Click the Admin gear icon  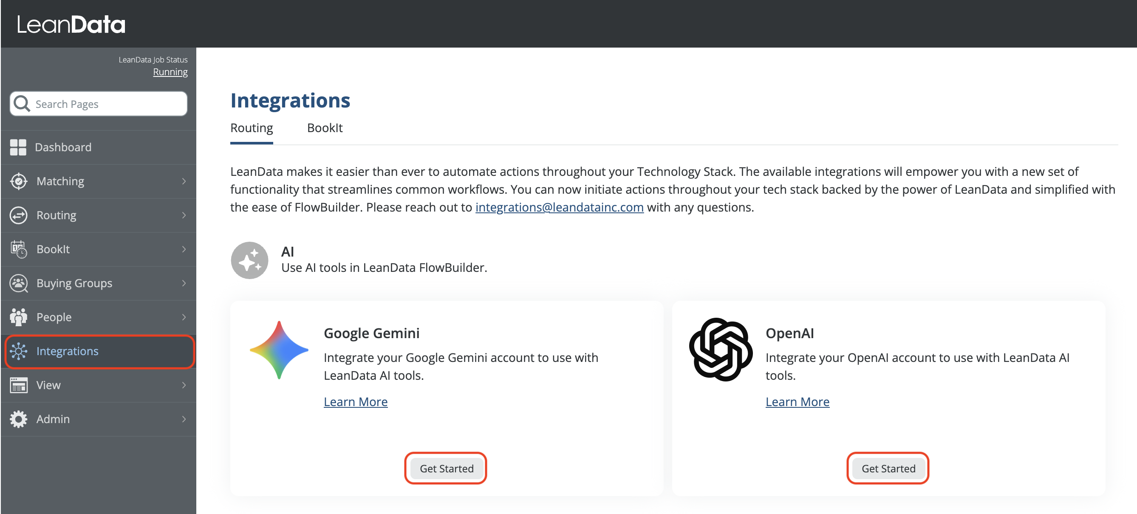click(19, 419)
